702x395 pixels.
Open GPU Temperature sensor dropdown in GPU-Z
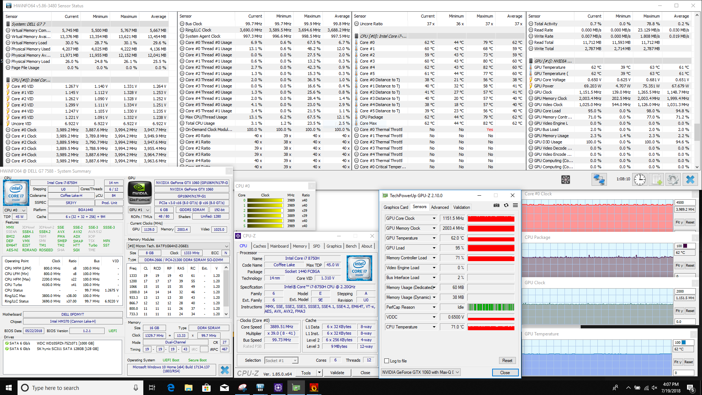click(434, 238)
